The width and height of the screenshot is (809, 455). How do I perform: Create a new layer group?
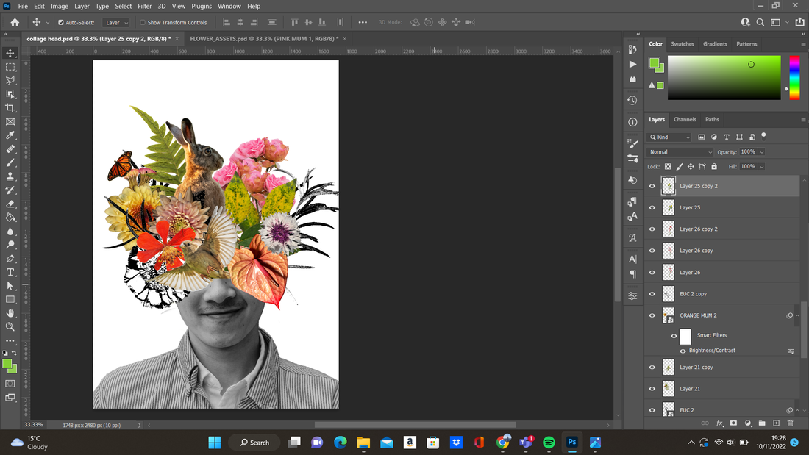coord(762,423)
